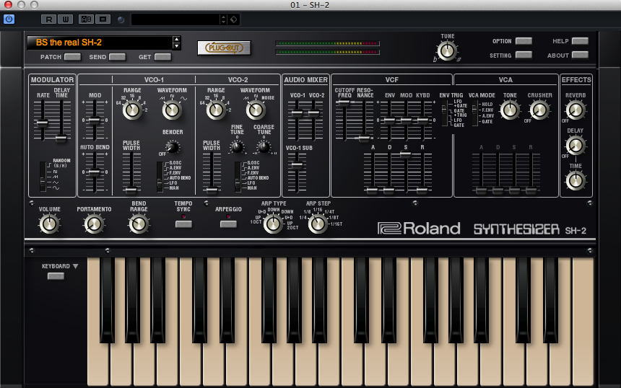Adjust the Modulator DELAY TIME slider
The height and width of the screenshot is (388, 621).
click(x=61, y=138)
